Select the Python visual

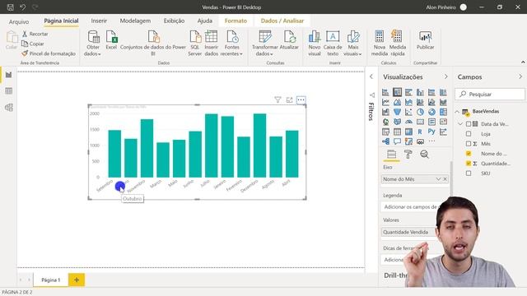click(x=431, y=132)
